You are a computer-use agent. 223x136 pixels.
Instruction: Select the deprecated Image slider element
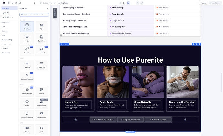41,103
